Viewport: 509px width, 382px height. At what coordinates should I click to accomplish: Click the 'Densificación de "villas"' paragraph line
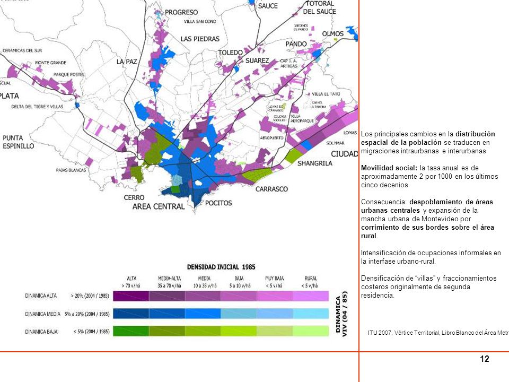coord(428,279)
